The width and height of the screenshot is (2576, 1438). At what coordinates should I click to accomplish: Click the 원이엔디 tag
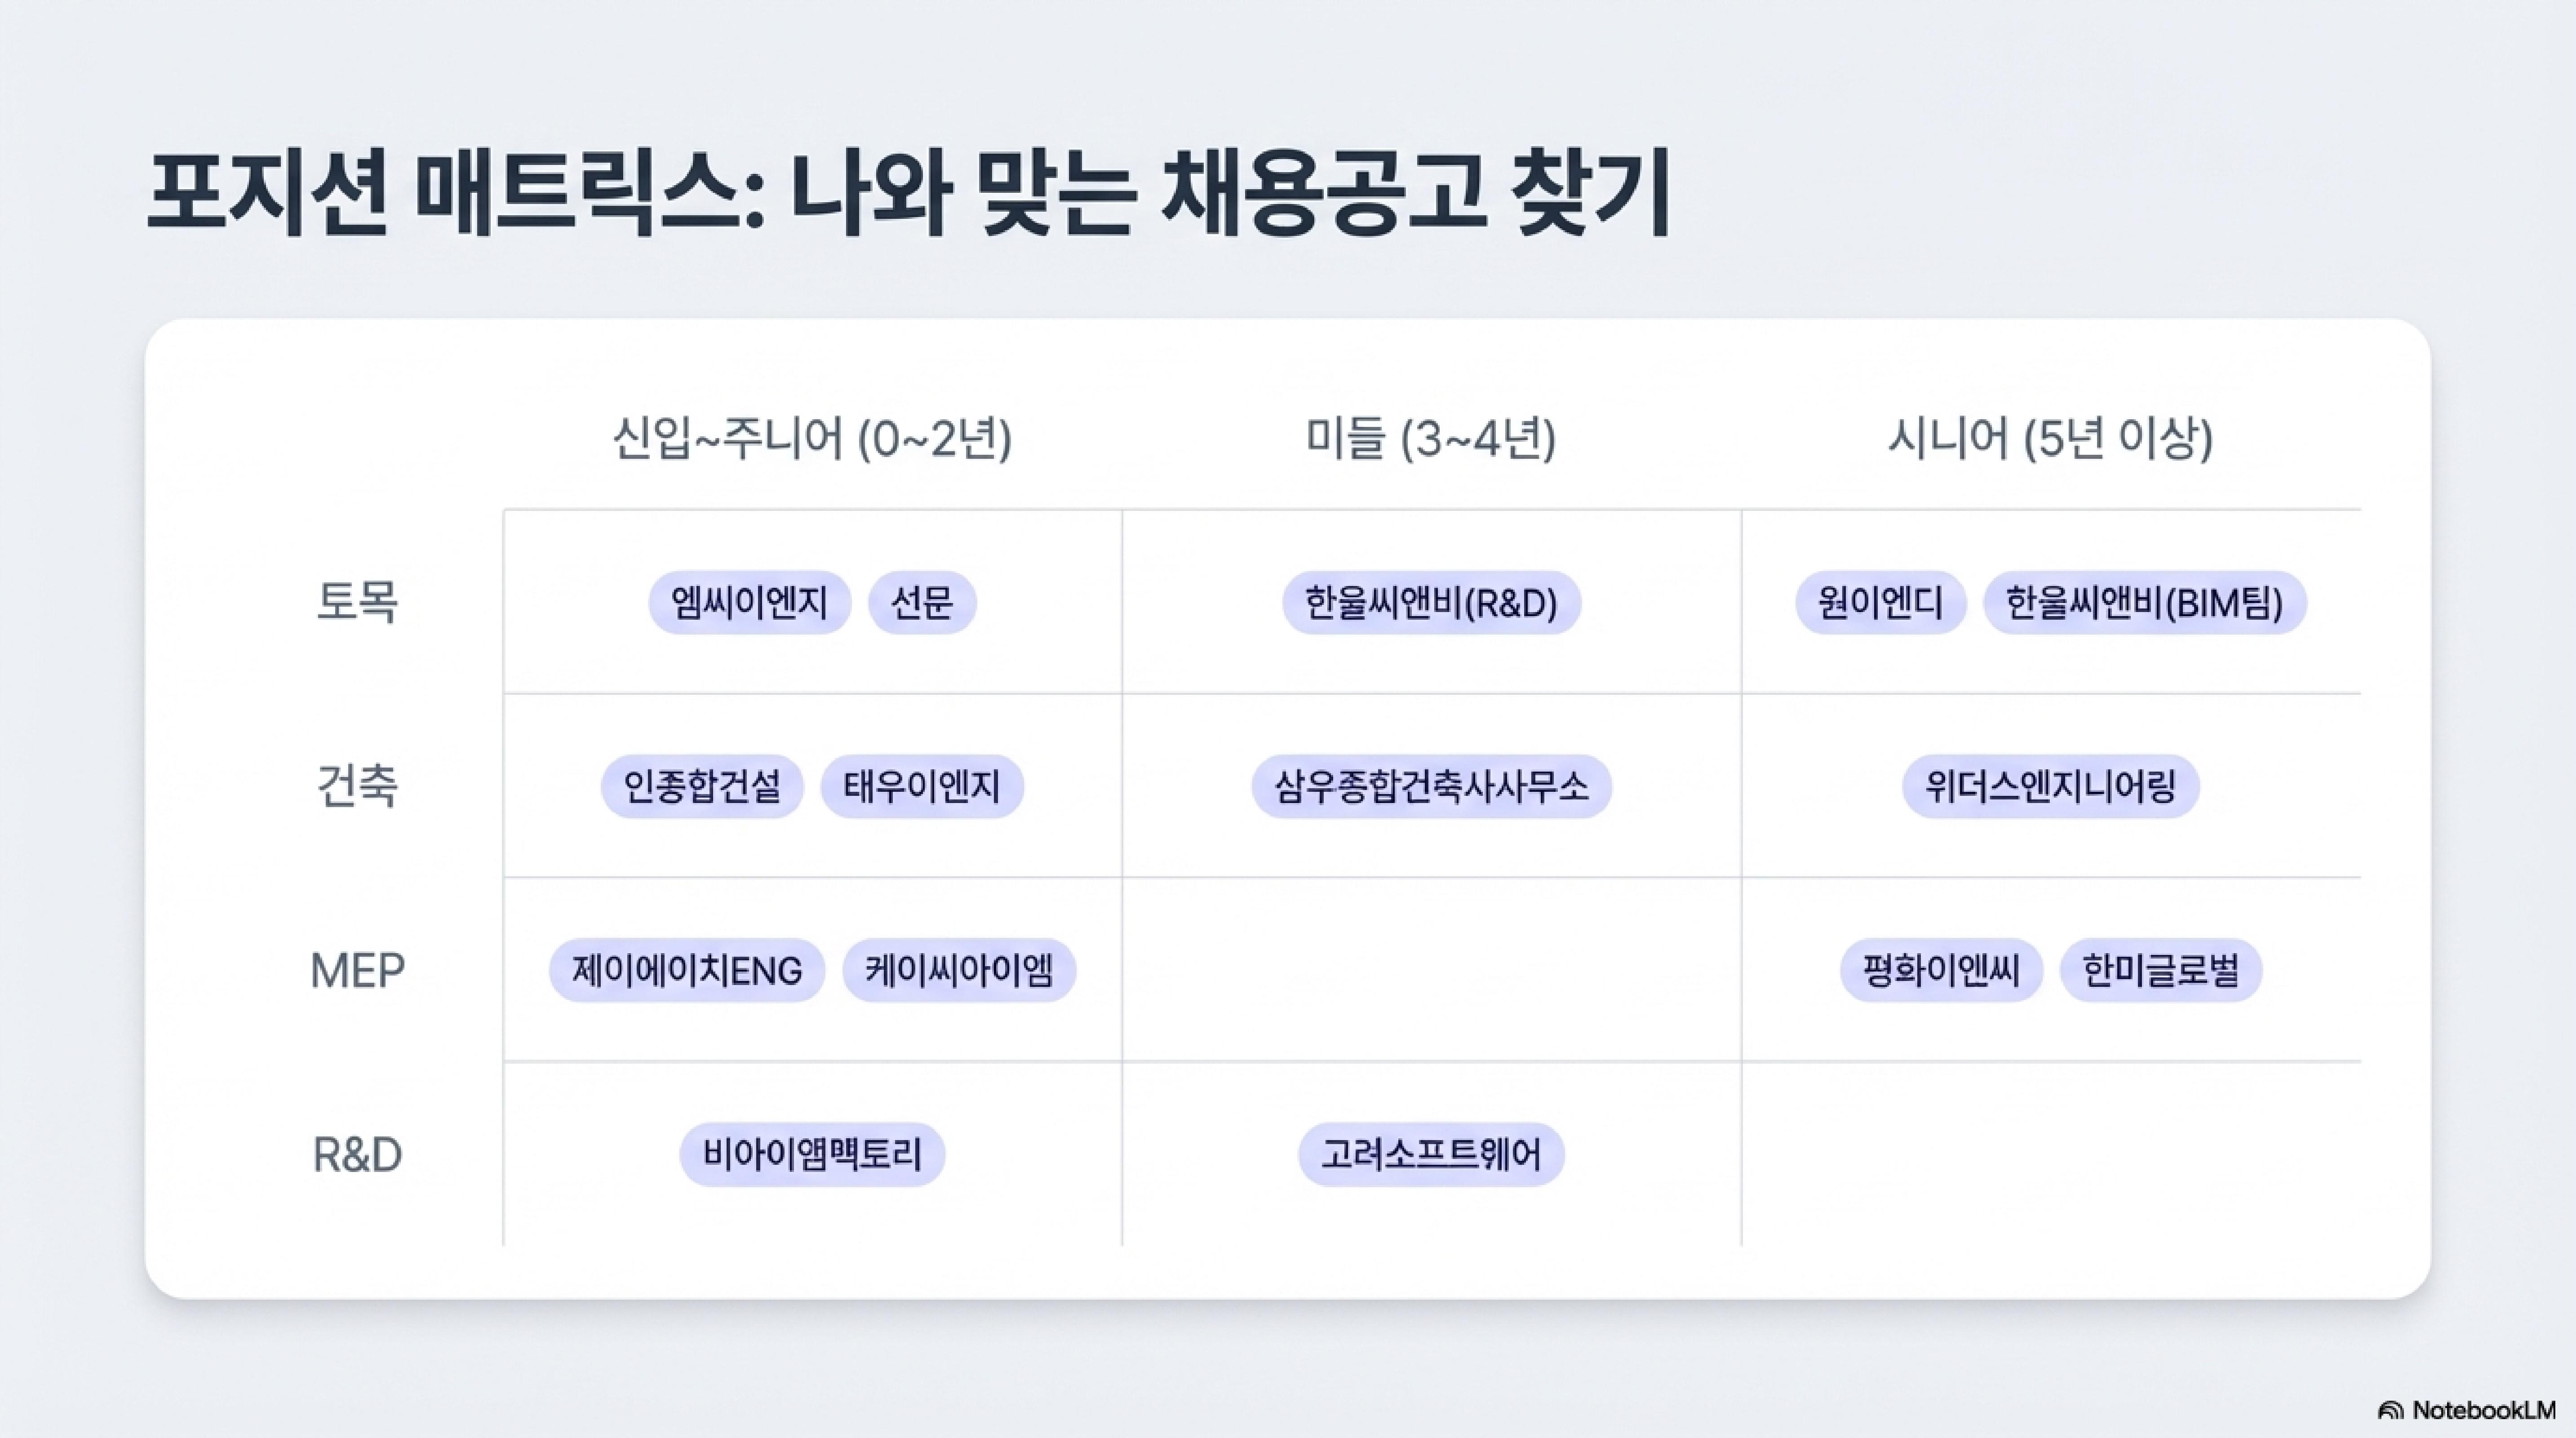point(1880,603)
